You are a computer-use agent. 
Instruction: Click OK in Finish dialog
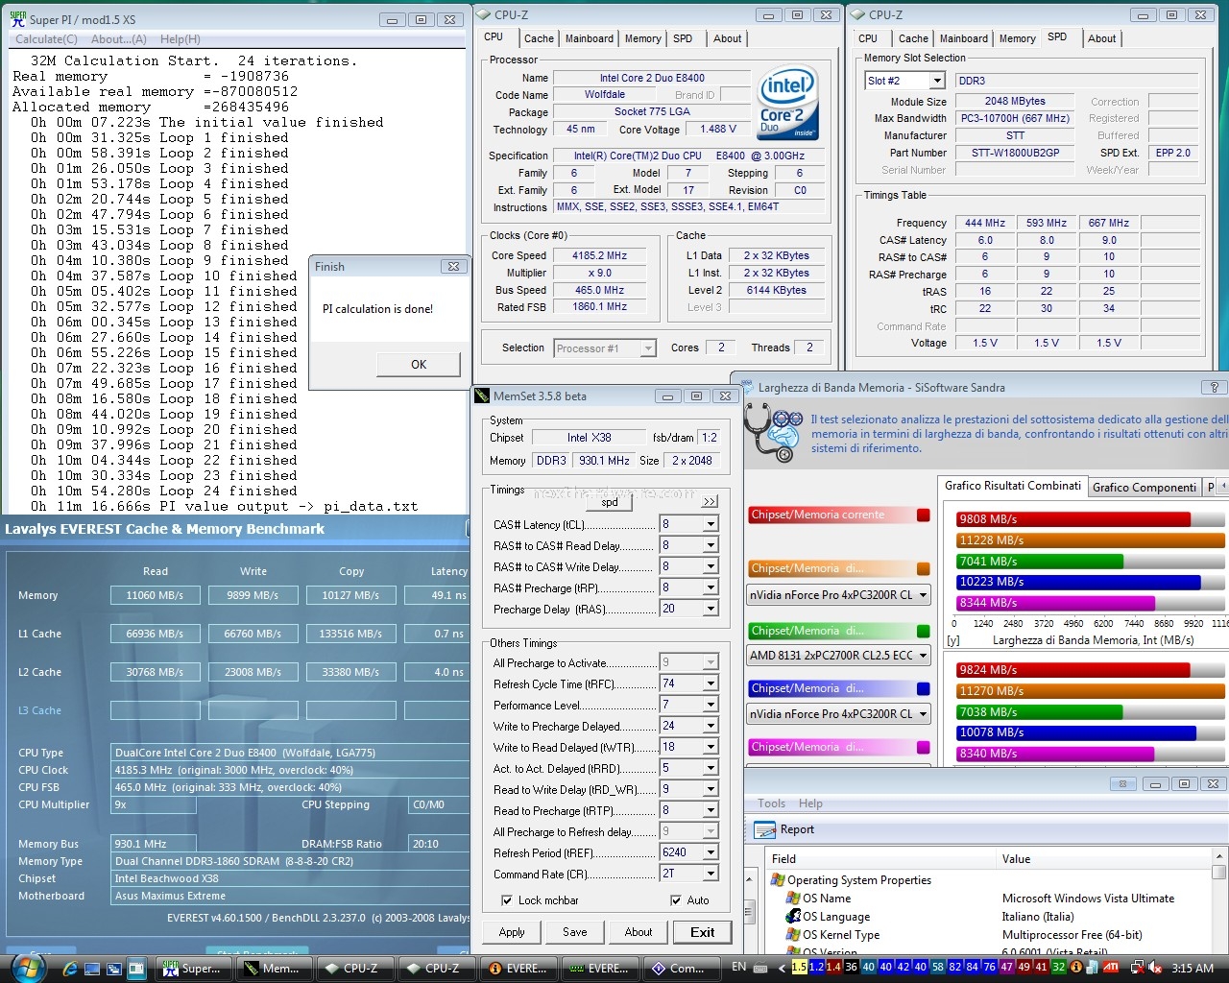point(419,364)
